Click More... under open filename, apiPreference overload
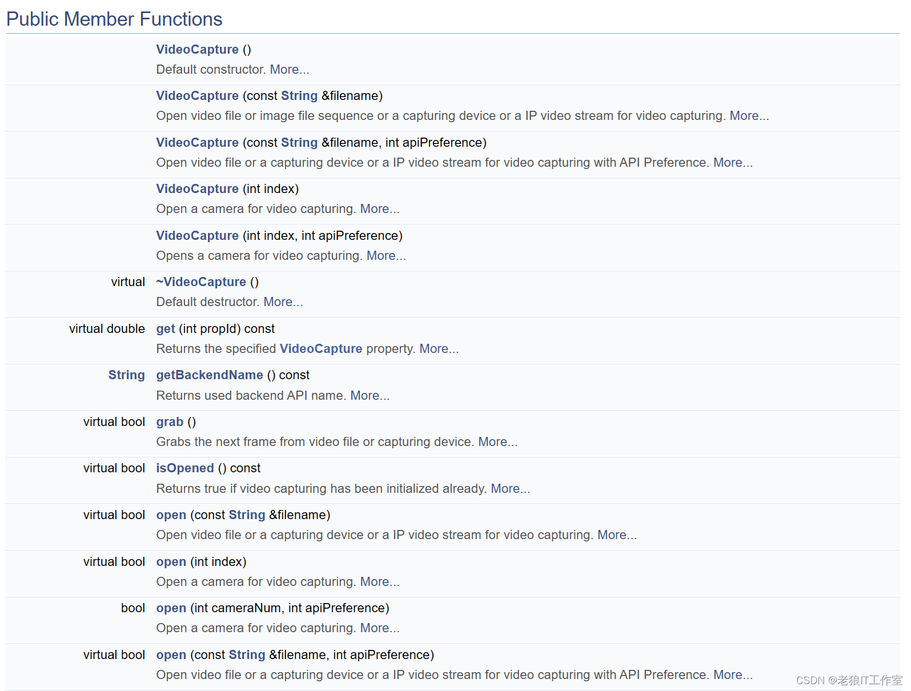 [x=733, y=675]
